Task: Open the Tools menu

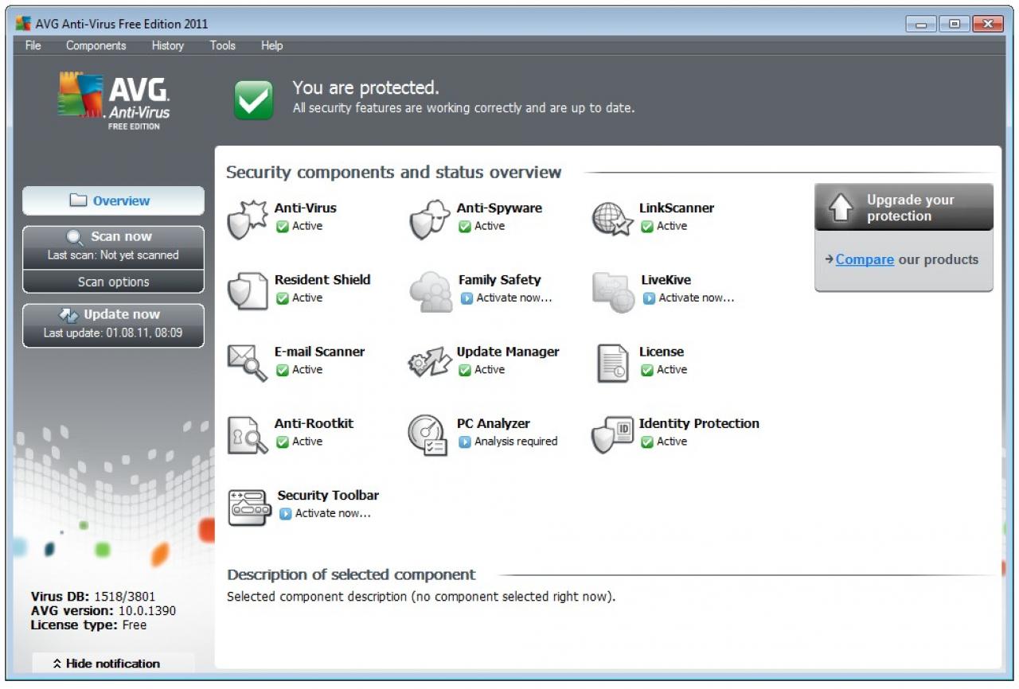Action: tap(223, 45)
